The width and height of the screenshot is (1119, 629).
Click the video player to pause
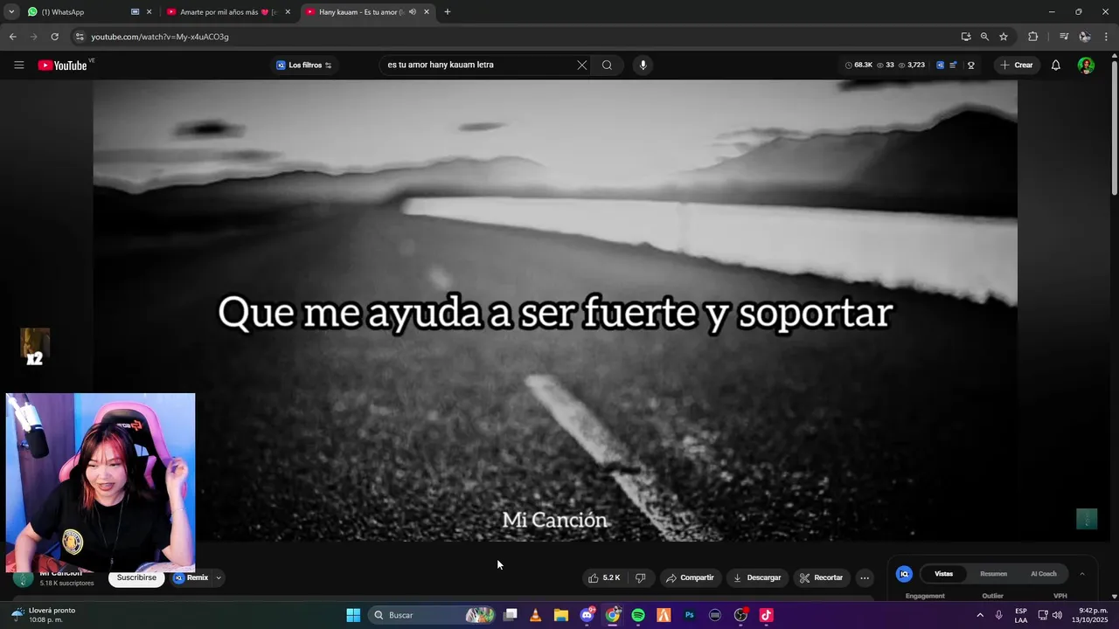(x=555, y=310)
